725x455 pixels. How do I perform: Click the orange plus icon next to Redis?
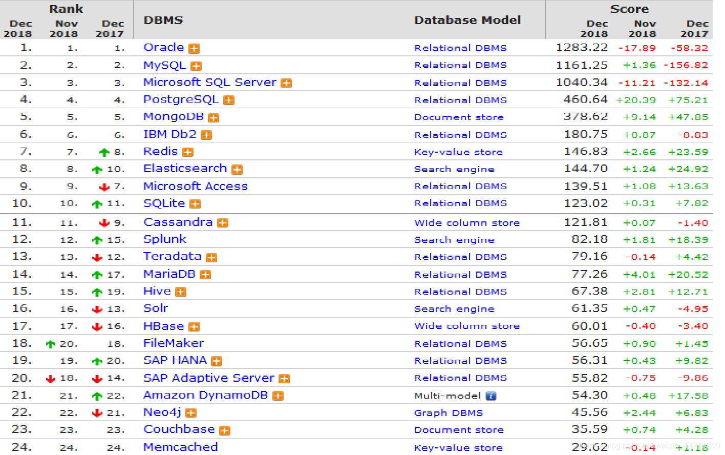click(x=188, y=152)
